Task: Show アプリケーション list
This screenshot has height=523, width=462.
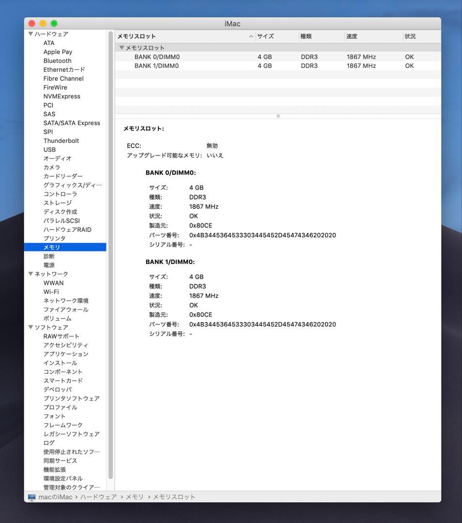Action: point(66,354)
